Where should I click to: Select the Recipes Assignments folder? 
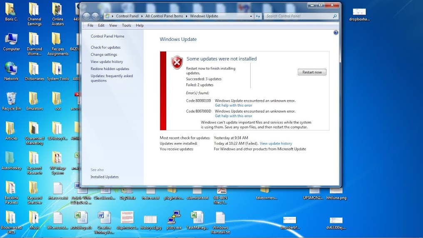pos(58,44)
